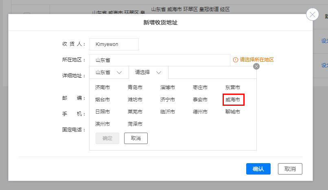The image size is (328, 190).
Task: Select 潍坊市 city option
Action: tap(135, 100)
